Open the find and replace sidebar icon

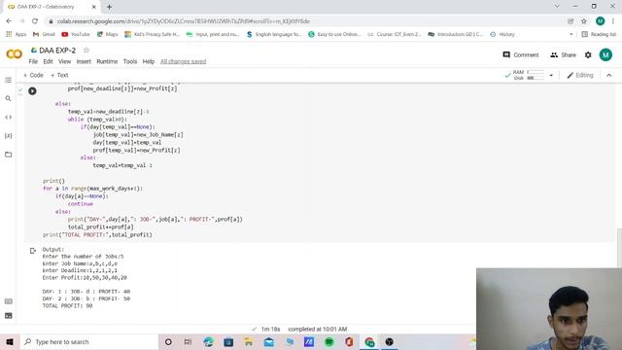[9, 98]
